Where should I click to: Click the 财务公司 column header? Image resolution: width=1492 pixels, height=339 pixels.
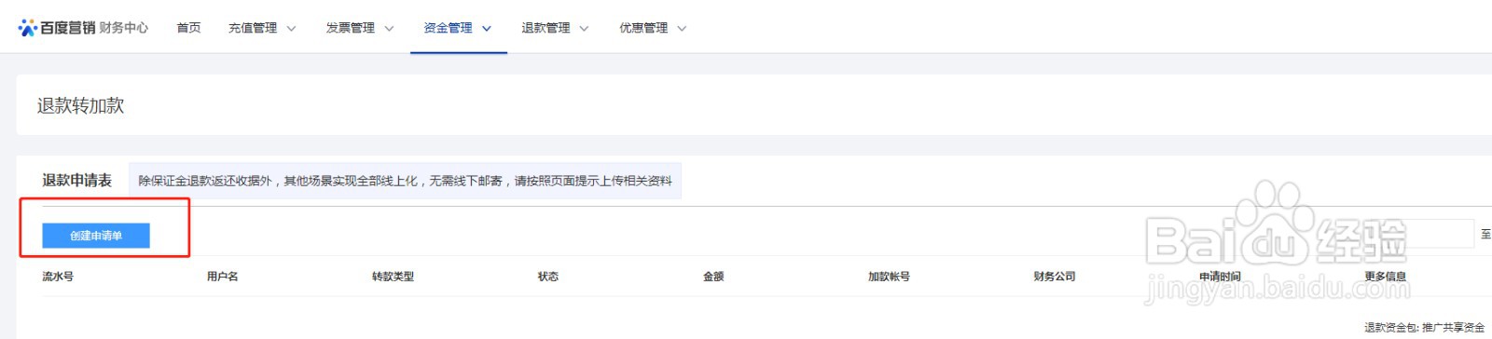pos(1055,277)
